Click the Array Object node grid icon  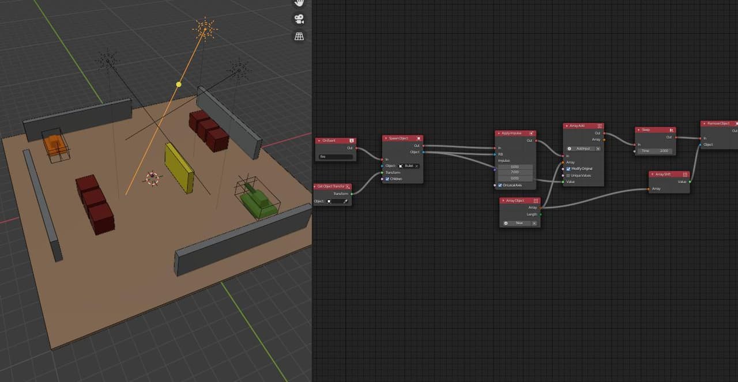point(536,201)
